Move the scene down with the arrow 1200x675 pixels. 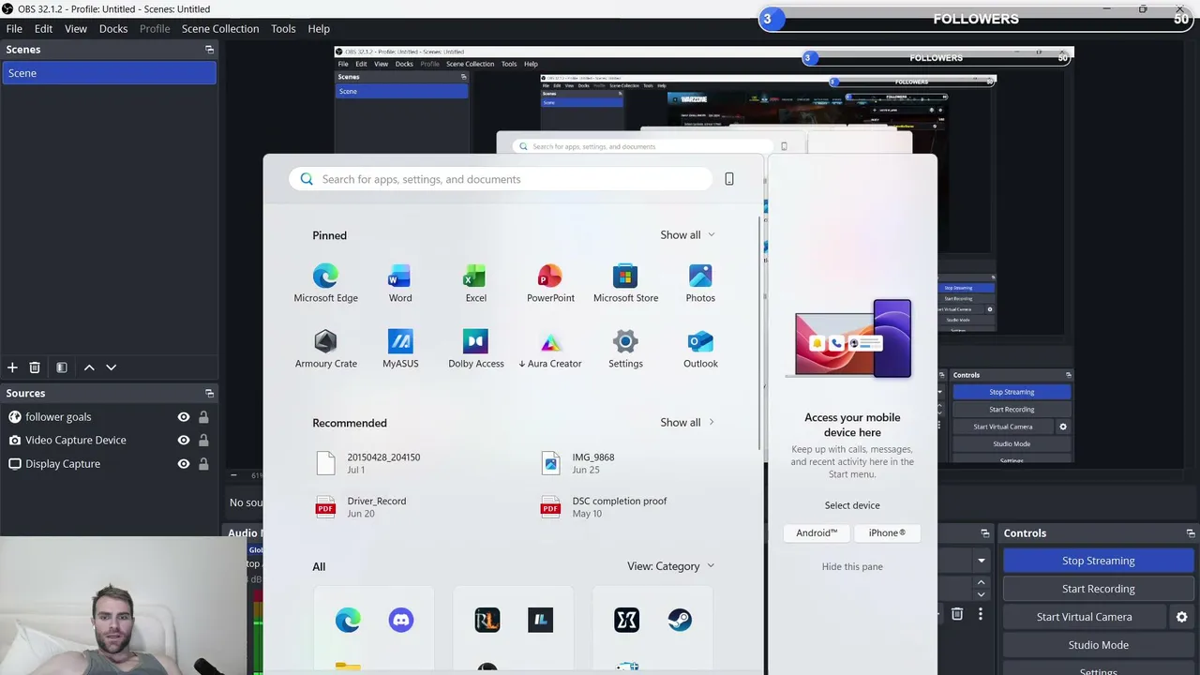(111, 367)
